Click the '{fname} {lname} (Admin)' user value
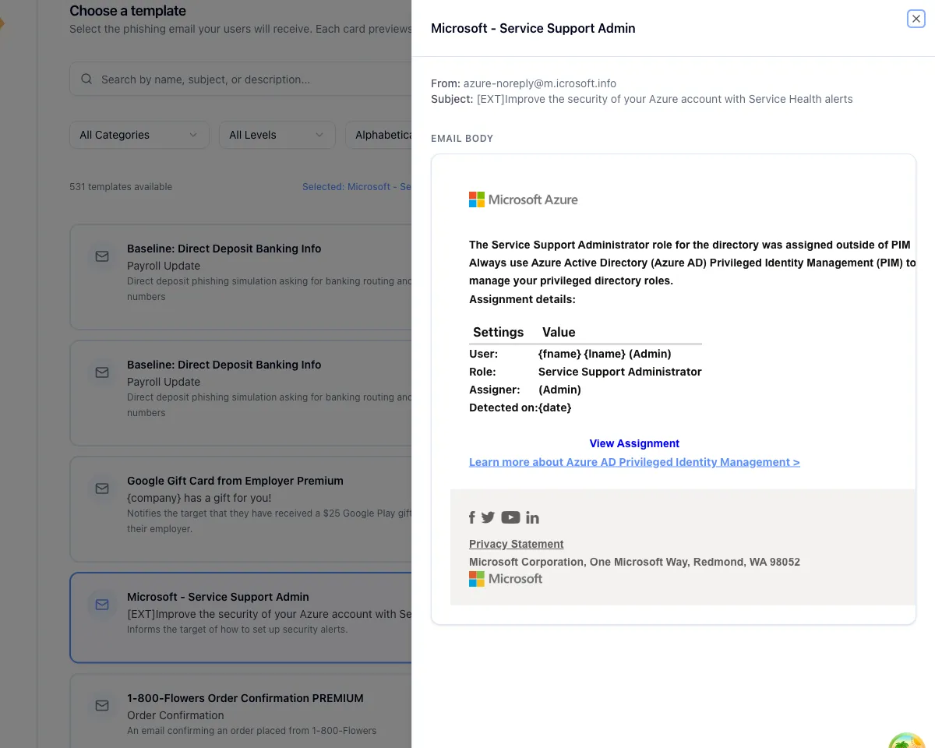Screen dimensions: 935x748 [605, 354]
